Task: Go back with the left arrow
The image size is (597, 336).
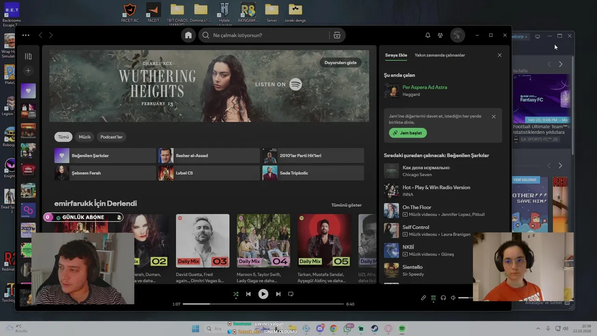Action: (x=41, y=35)
